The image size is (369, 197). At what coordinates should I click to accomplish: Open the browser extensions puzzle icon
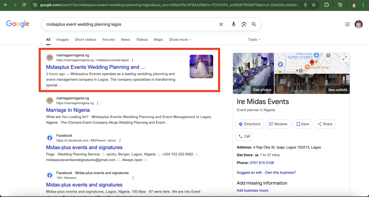326,5
